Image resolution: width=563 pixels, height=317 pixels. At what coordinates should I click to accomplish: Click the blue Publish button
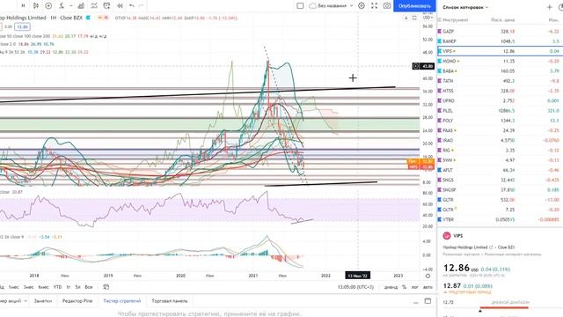tap(414, 6)
